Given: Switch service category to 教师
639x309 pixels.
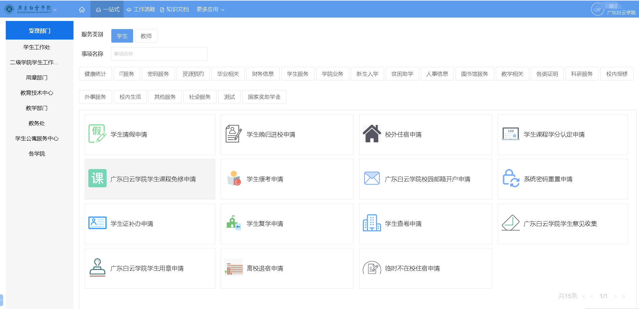Looking at the screenshot, I should pos(146,36).
